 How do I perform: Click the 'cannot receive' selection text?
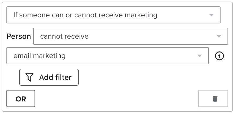[64, 36]
